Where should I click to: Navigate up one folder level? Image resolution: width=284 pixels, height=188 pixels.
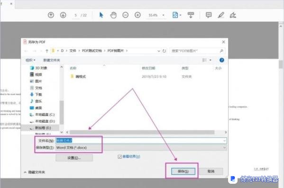point(47,51)
